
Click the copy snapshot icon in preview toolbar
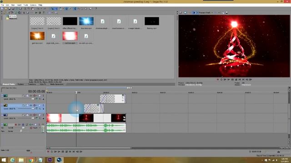(x=223, y=13)
